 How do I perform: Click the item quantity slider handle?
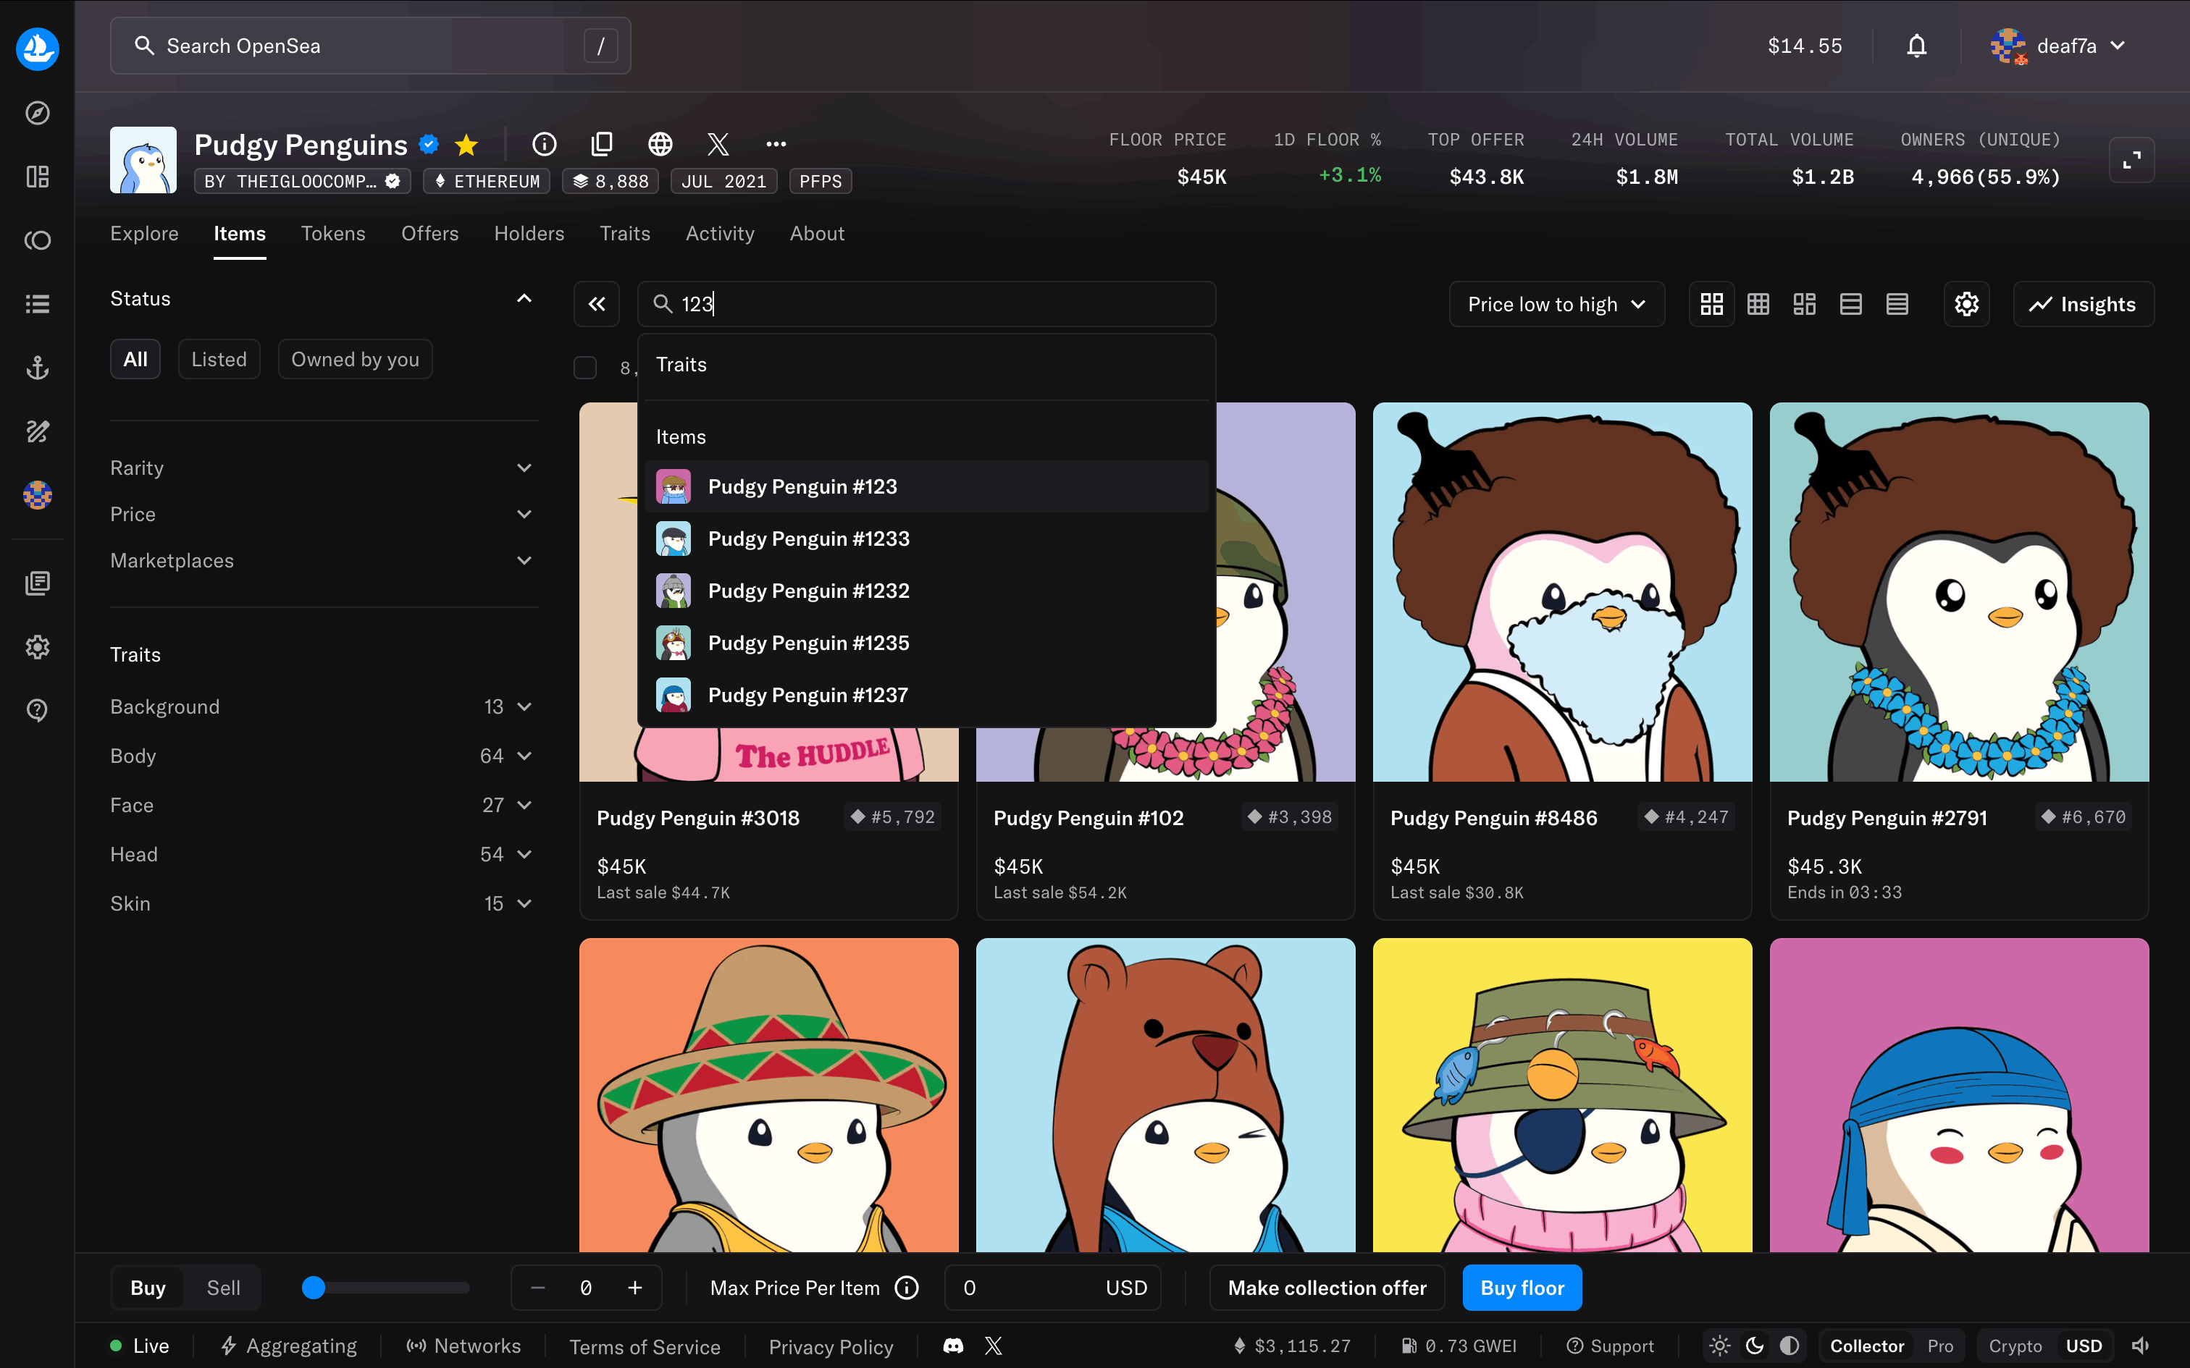click(x=313, y=1288)
